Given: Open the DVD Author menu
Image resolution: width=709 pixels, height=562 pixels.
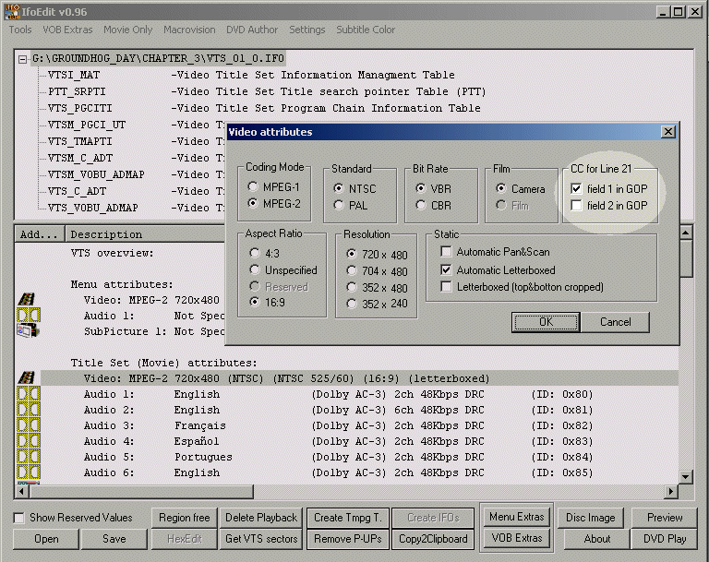Looking at the screenshot, I should (x=252, y=30).
